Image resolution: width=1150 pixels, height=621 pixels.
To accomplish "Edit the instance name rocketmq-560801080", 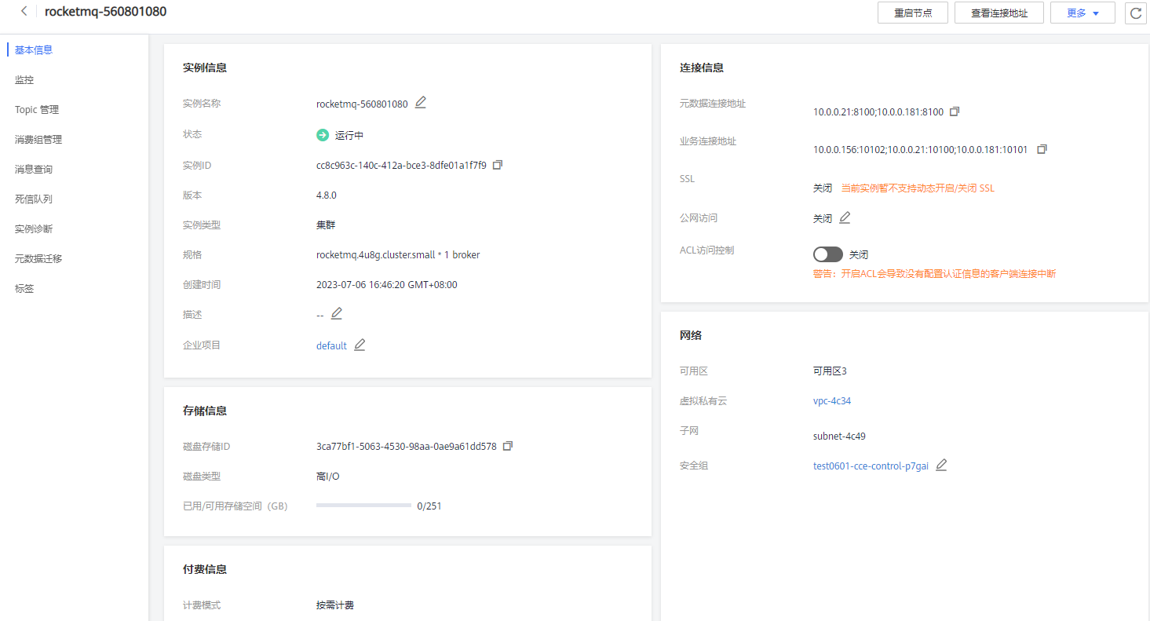I will click(421, 103).
